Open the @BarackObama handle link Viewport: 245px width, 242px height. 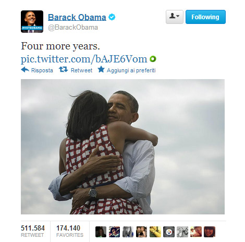click(73, 28)
